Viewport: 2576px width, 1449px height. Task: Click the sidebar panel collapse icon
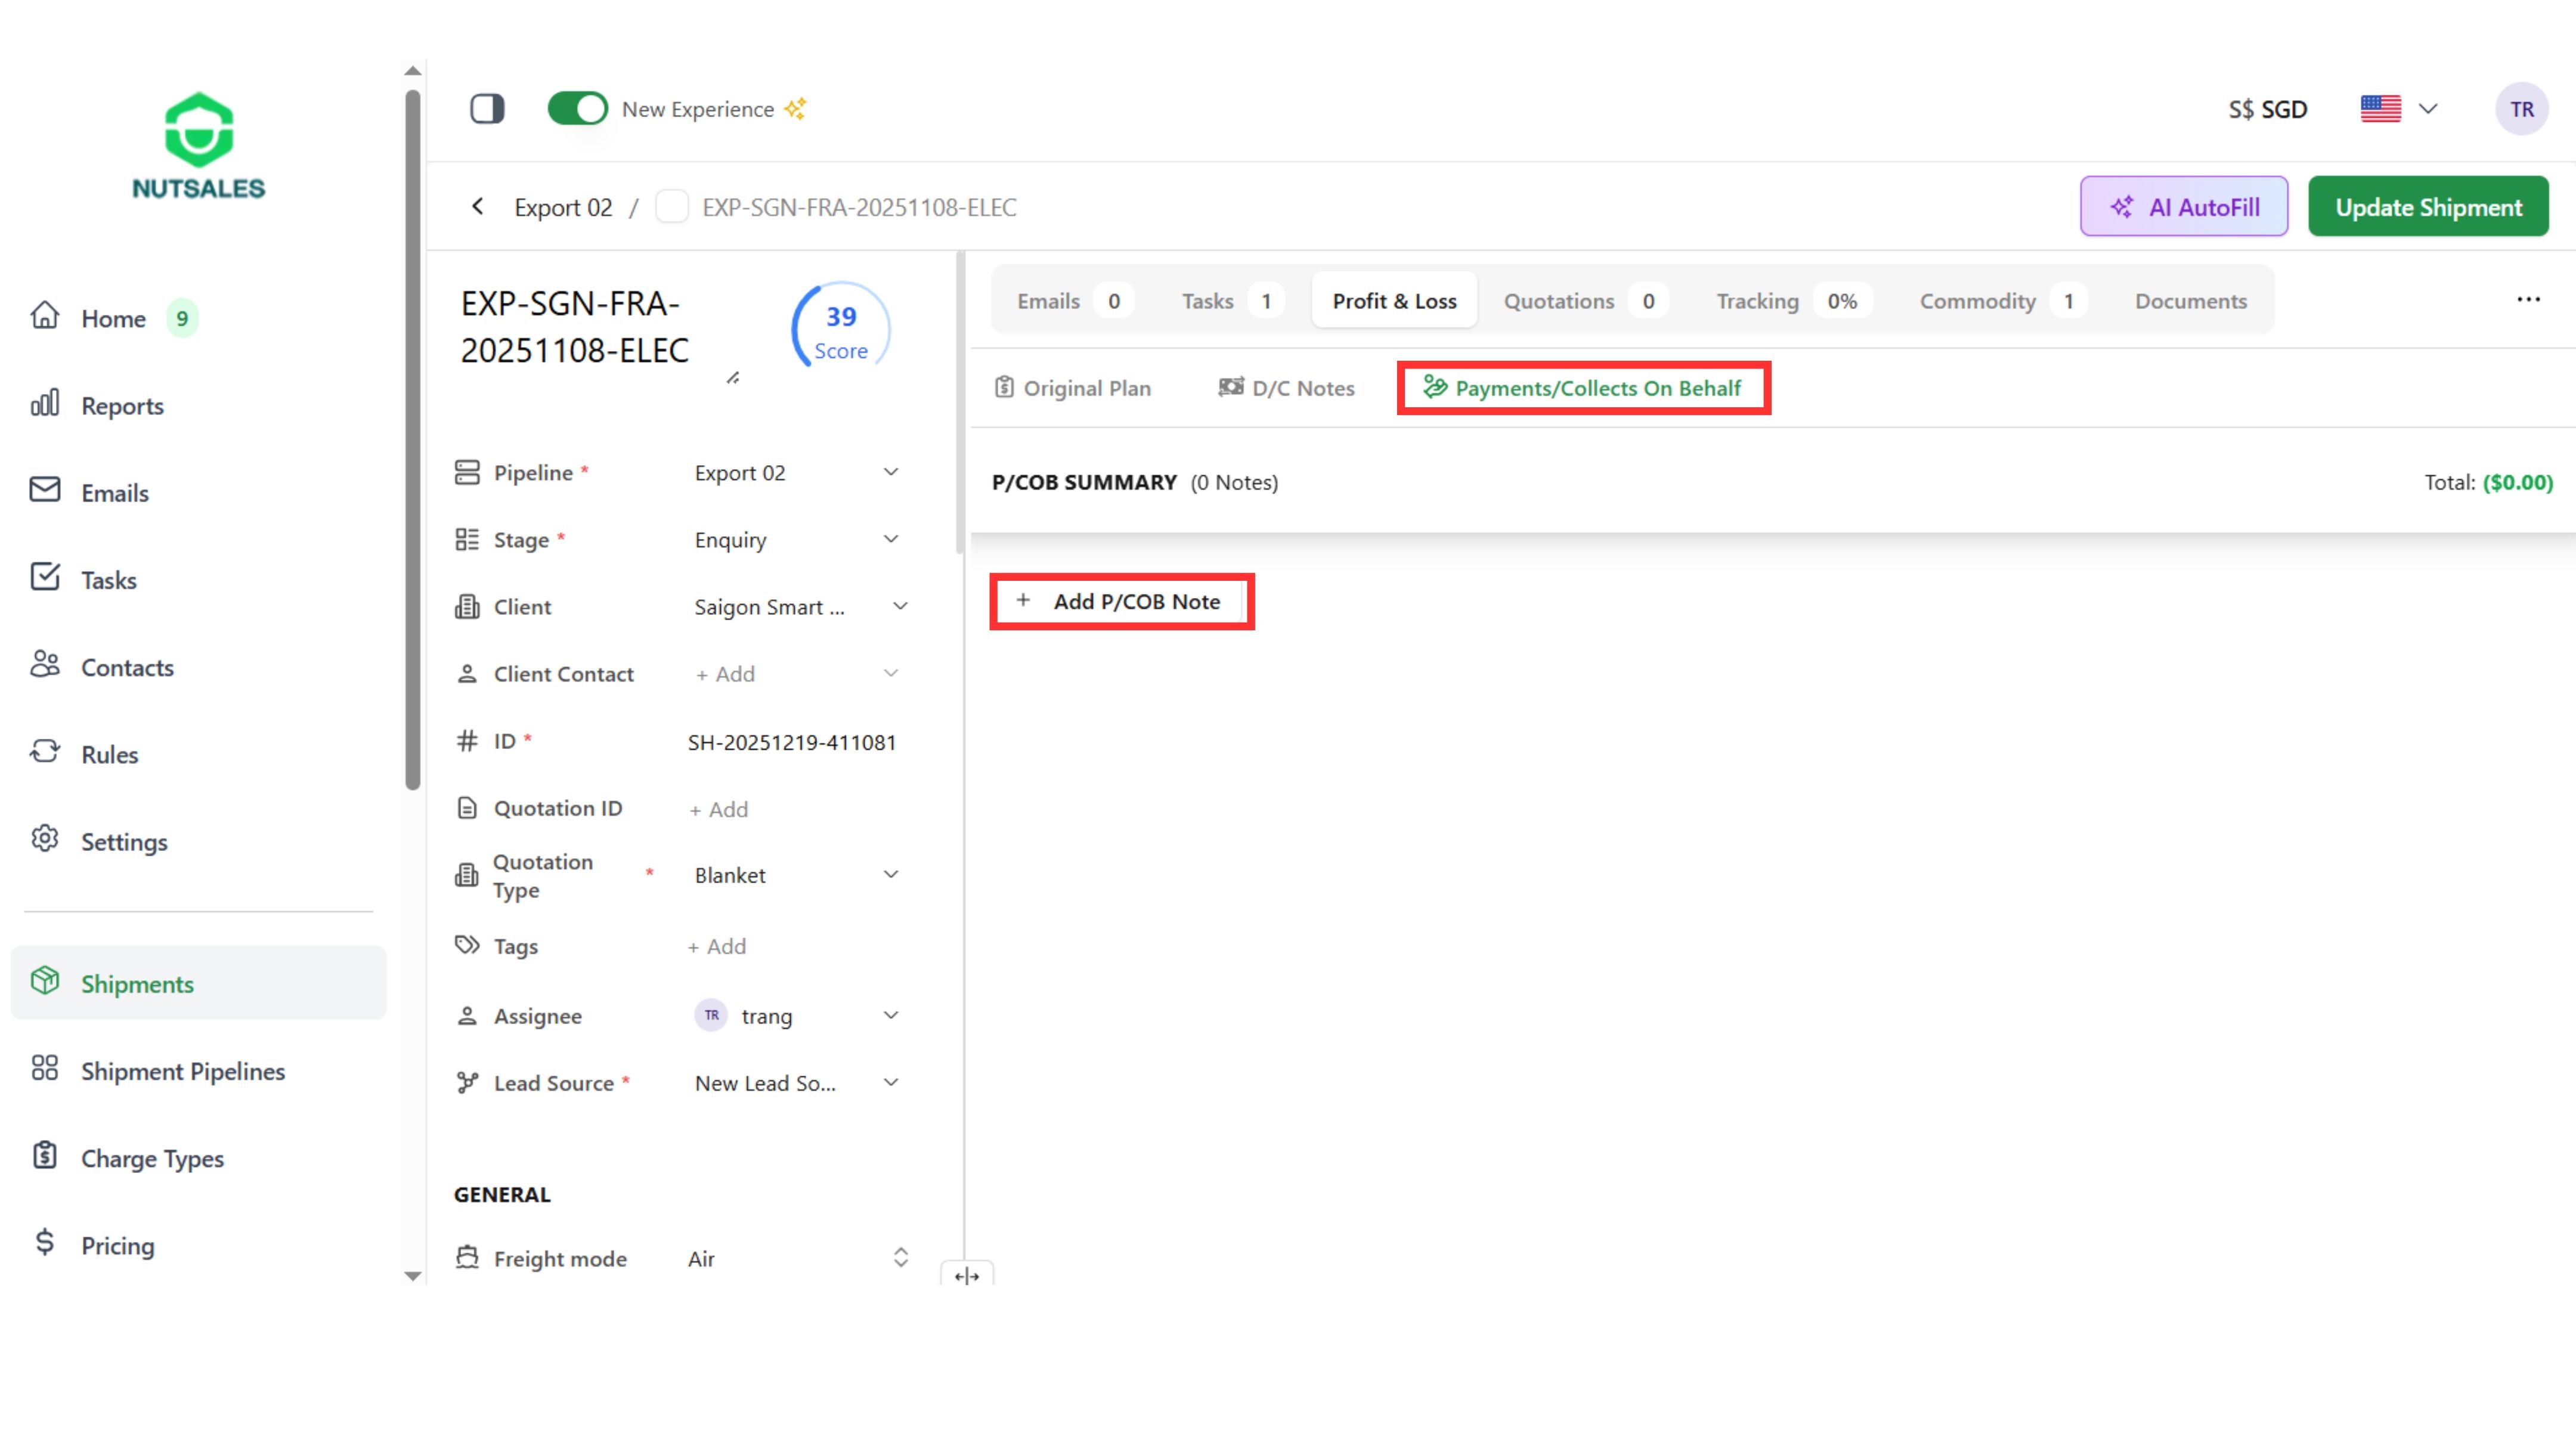(x=487, y=108)
